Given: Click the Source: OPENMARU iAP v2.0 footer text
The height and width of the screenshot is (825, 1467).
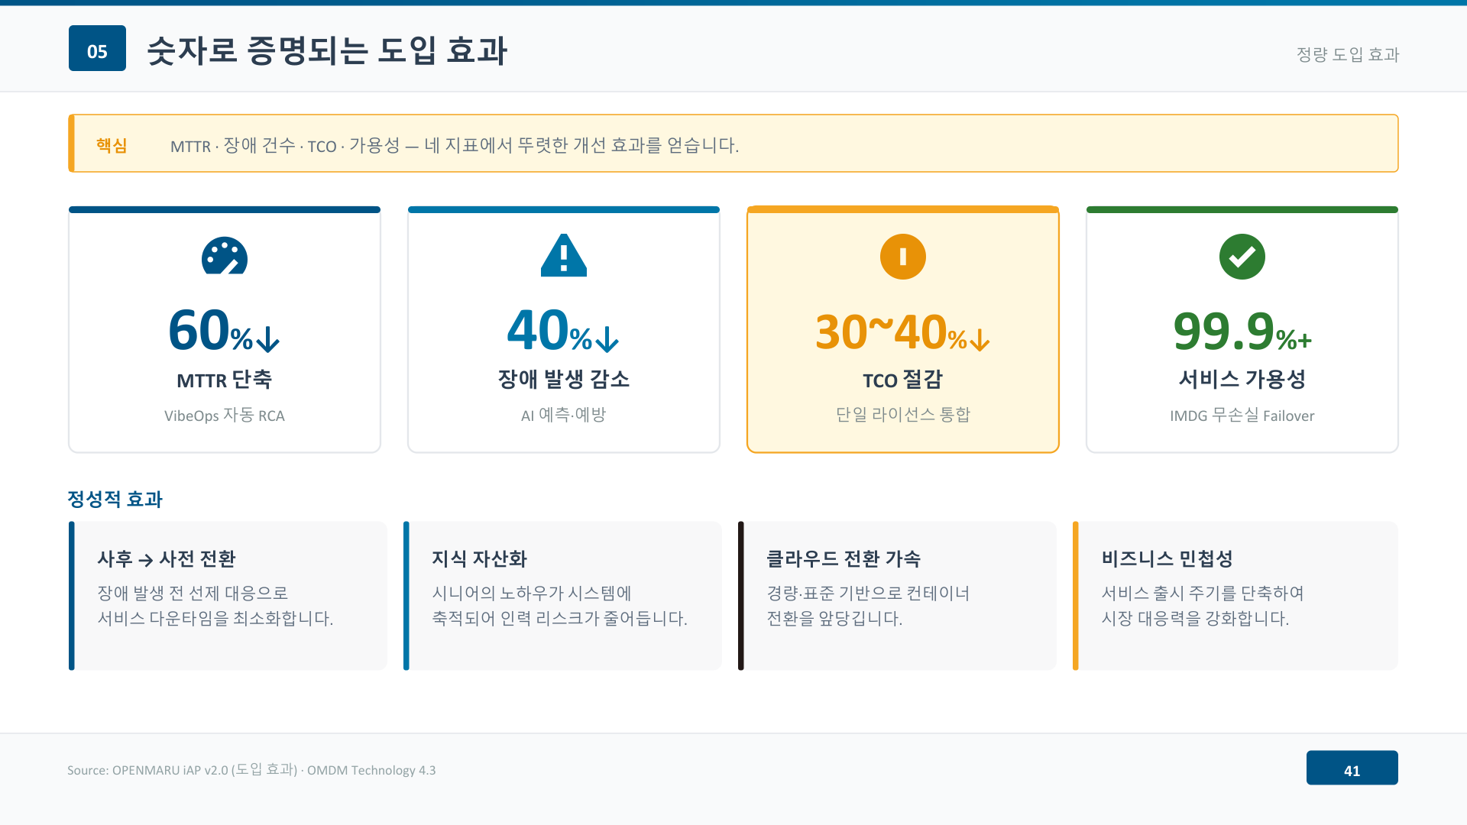Looking at the screenshot, I should coord(251,770).
